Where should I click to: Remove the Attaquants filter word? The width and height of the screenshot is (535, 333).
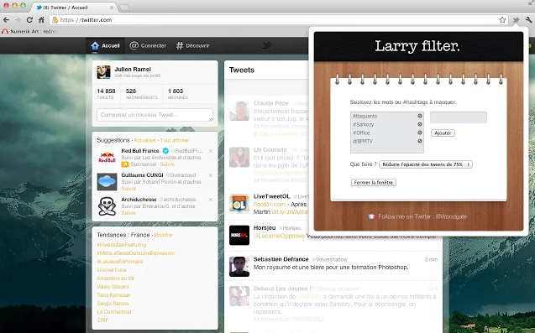click(x=420, y=116)
